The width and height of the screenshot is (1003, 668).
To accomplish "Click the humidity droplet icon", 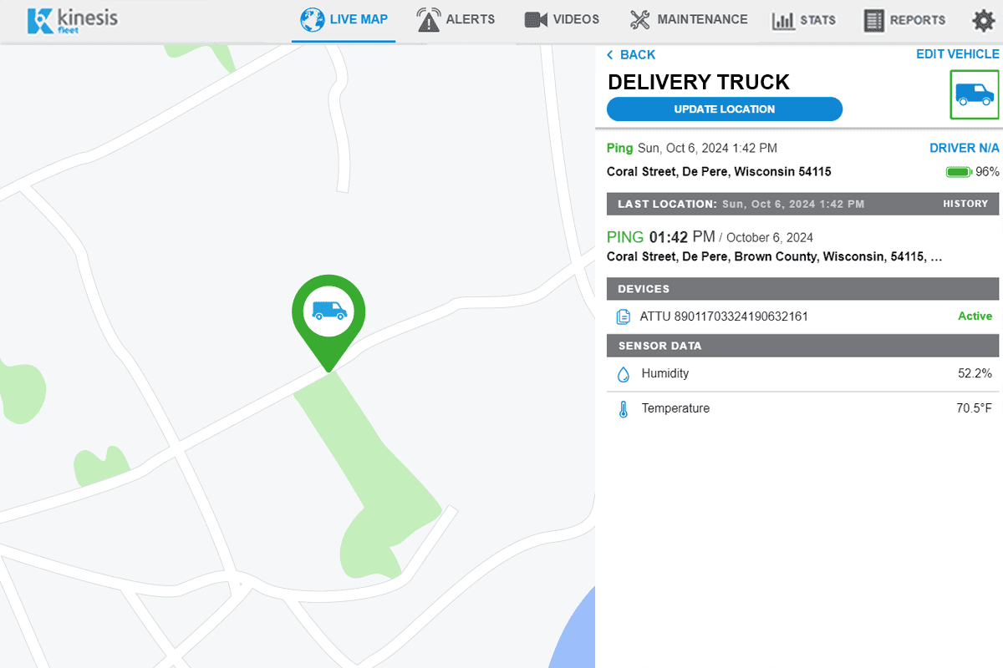I will 623,374.
